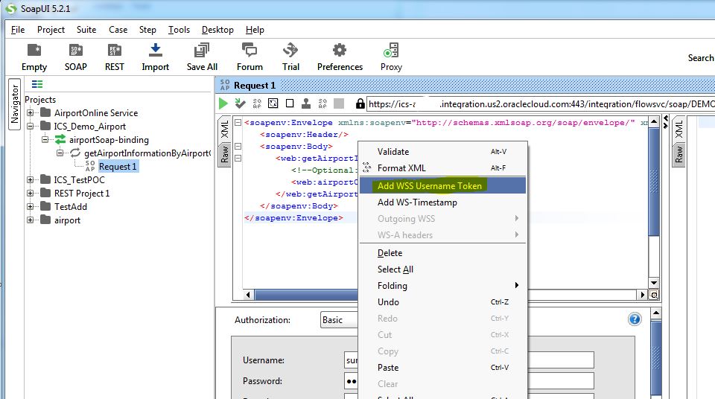This screenshot has height=399, width=715.
Task: Open the File menu
Action: click(18, 30)
